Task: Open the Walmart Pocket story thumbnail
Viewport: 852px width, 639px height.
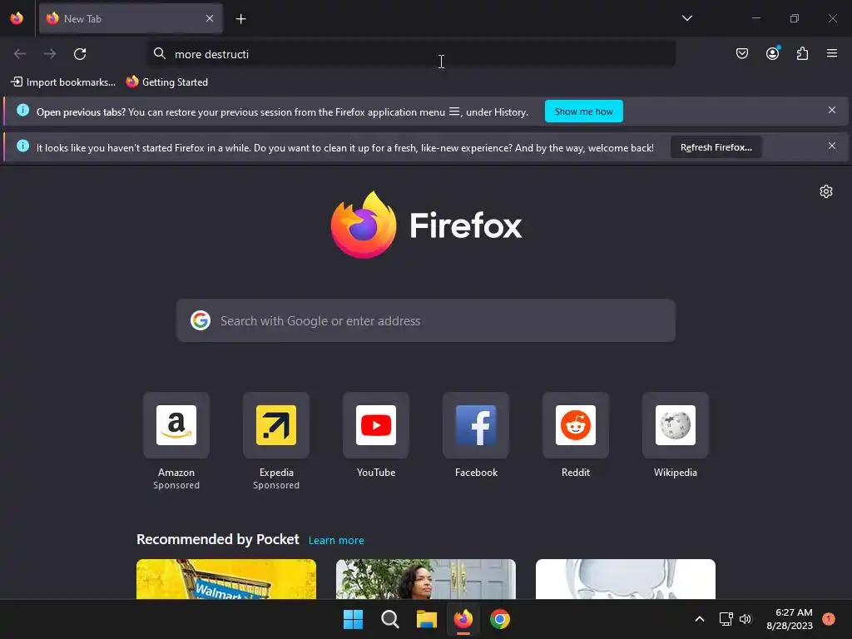Action: [226, 579]
